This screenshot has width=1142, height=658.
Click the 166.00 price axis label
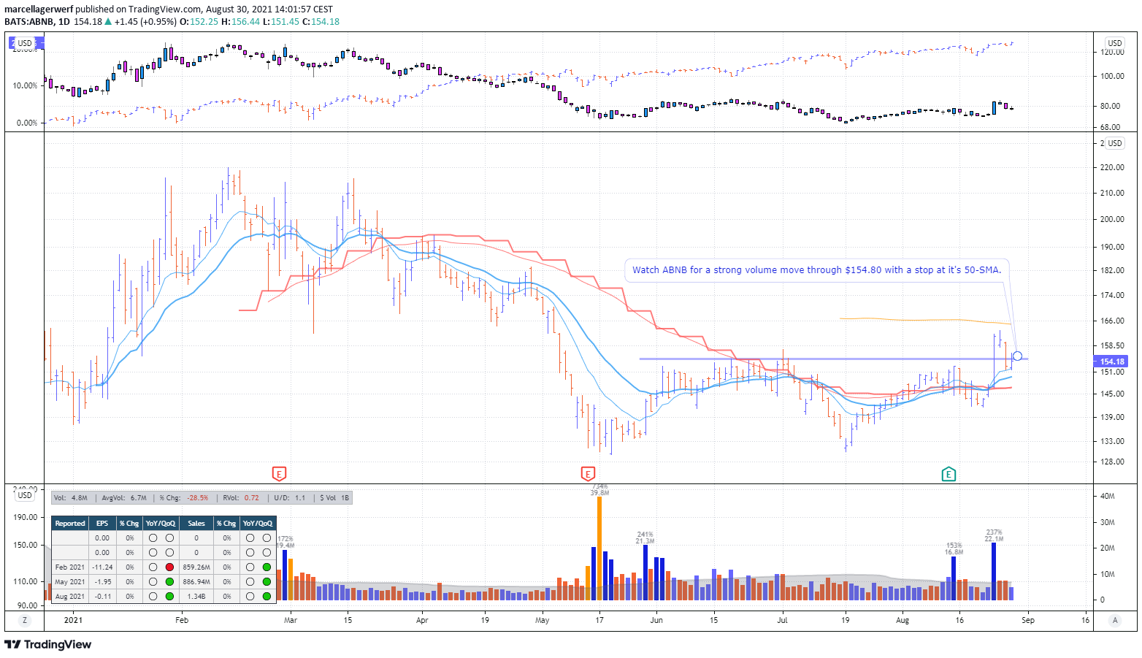click(1112, 321)
